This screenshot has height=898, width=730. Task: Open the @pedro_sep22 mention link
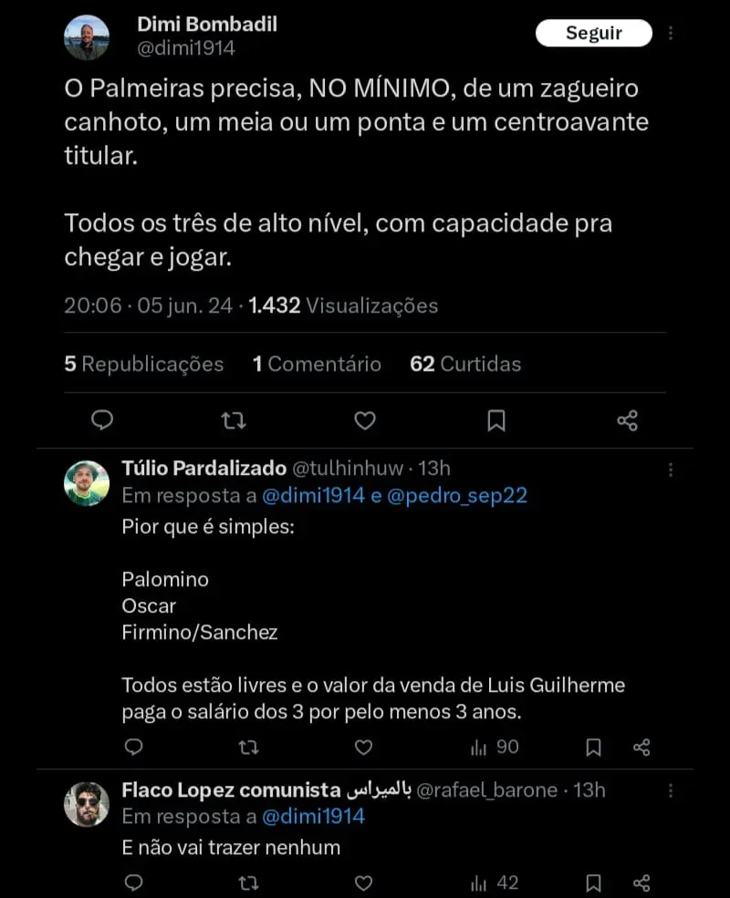(x=457, y=496)
